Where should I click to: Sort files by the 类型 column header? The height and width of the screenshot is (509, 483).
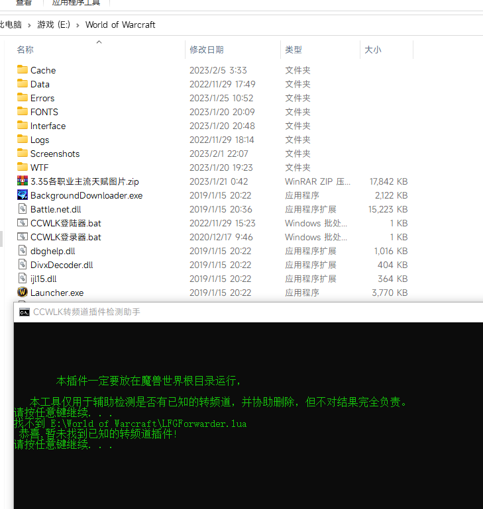coord(294,50)
